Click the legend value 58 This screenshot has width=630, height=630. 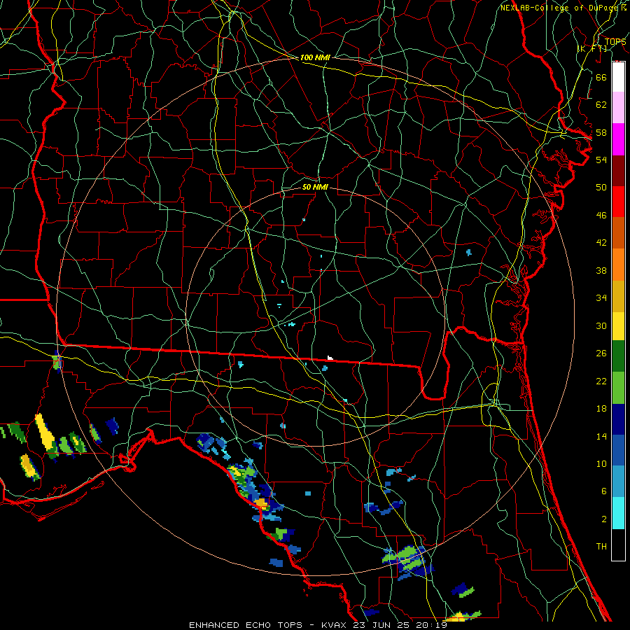[601, 132]
